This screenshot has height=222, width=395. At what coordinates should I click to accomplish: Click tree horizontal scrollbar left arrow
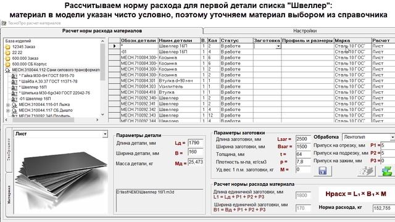pos(6,120)
